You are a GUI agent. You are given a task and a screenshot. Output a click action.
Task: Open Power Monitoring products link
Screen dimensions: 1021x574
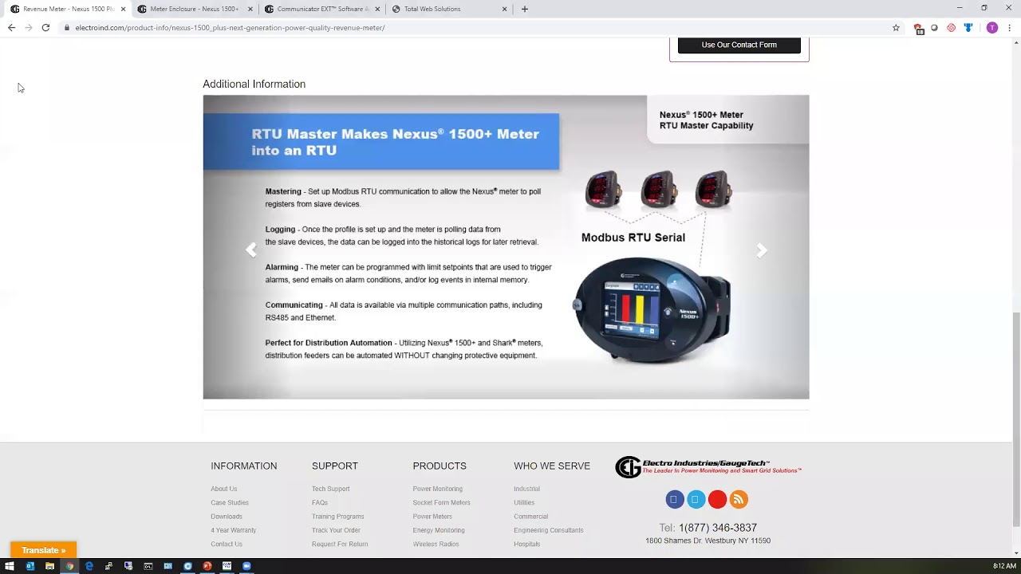coord(438,489)
